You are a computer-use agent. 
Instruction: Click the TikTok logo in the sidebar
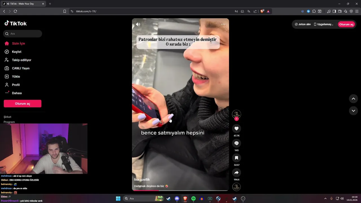16,23
